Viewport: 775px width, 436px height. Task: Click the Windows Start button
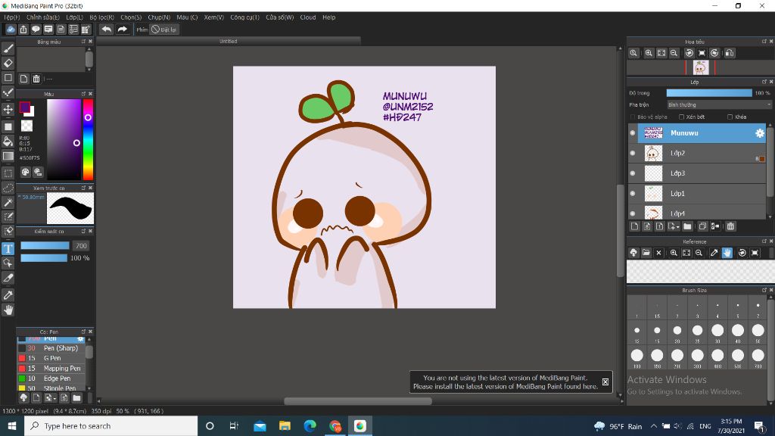[12, 425]
